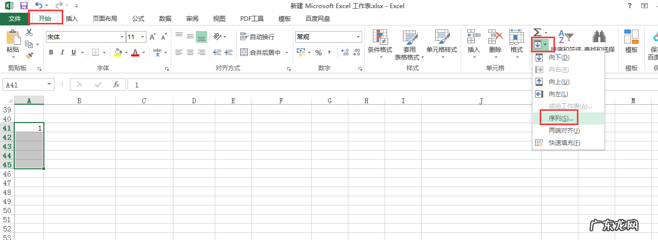658x240 pixels.
Task: Click the Save icon in quick access toolbar
Action: pyautogui.click(x=24, y=6)
